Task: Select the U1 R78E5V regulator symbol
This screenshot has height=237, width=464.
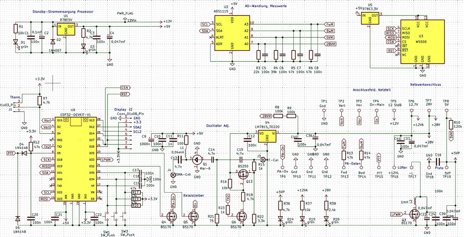Action: click(66, 29)
